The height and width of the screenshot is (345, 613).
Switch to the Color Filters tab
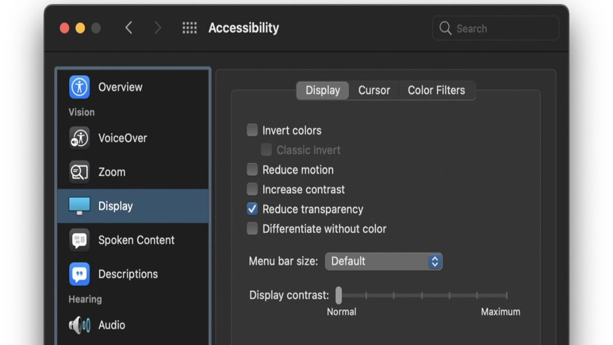click(x=436, y=91)
